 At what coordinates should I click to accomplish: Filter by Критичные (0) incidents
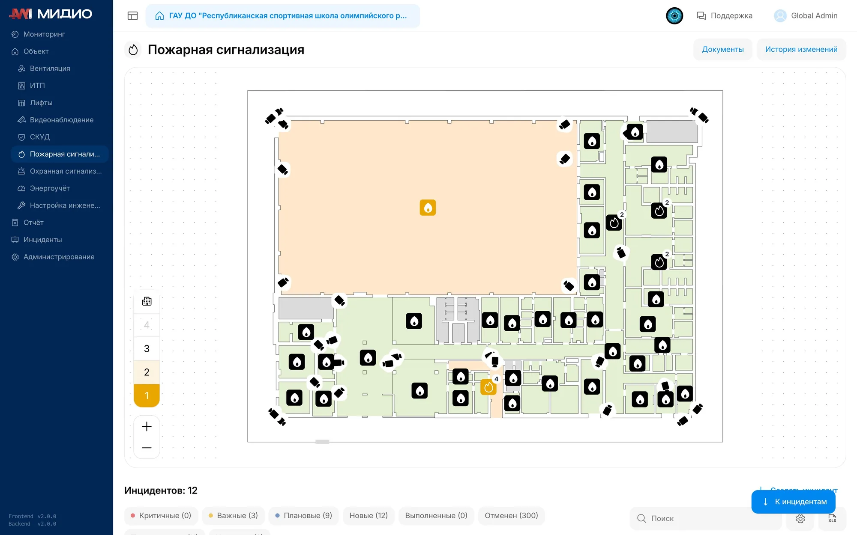click(161, 516)
